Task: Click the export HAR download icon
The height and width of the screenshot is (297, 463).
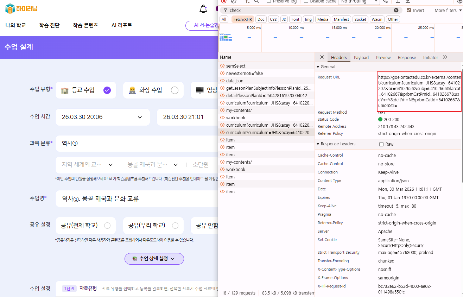Action: (x=408, y=1)
